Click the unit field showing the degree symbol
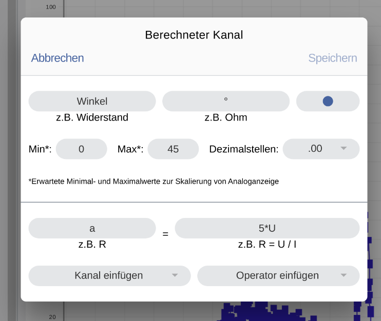Viewport: 381px width, 321px height. [226, 101]
